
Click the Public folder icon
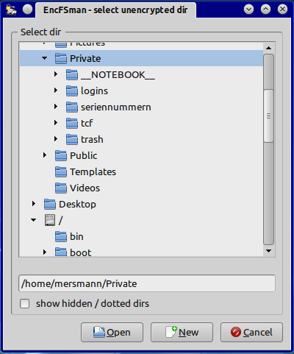61,155
